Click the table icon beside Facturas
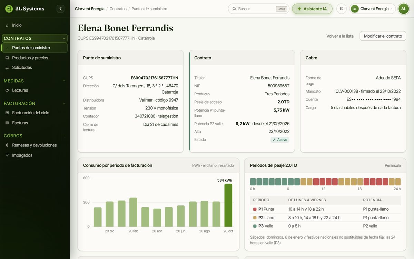The image size is (414, 259). 7,123
